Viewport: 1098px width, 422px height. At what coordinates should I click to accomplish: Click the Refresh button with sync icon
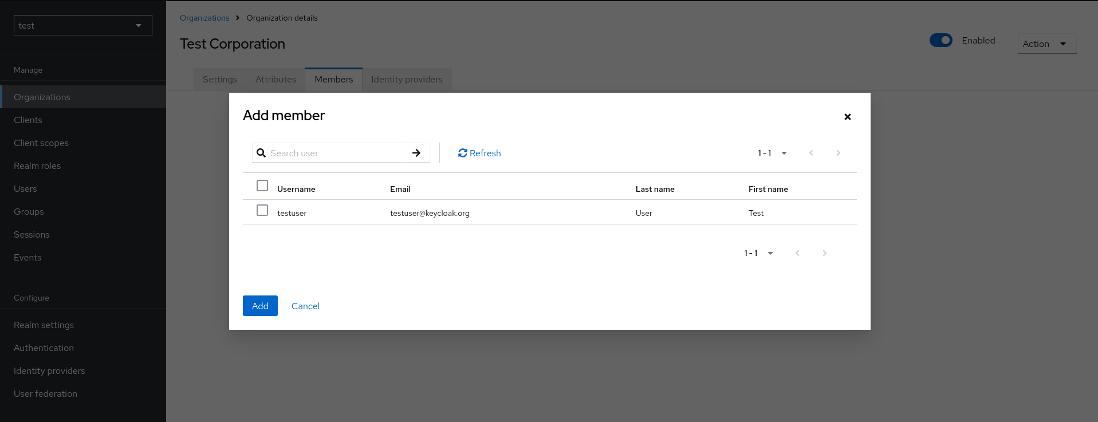click(x=479, y=153)
